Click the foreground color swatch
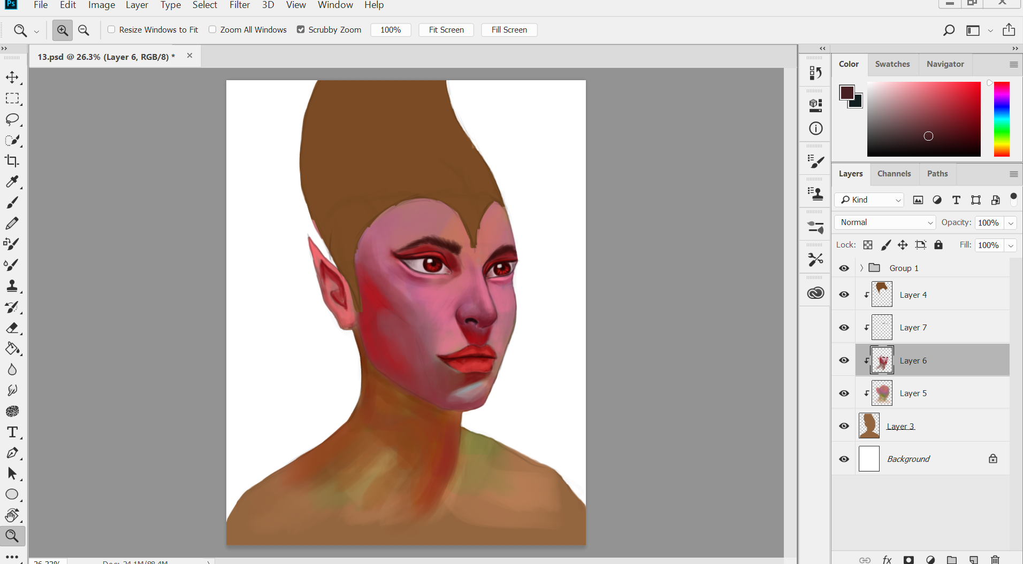Image resolution: width=1023 pixels, height=564 pixels. pos(846,92)
